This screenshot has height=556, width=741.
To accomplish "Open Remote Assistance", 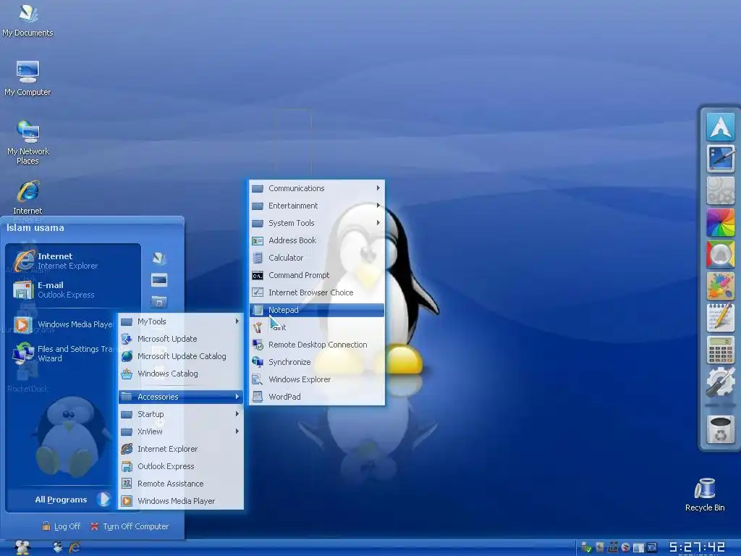I will 180,484.
